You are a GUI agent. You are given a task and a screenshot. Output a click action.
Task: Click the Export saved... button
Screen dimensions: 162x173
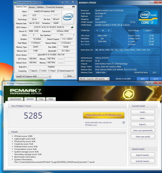pyautogui.click(x=143, y=155)
